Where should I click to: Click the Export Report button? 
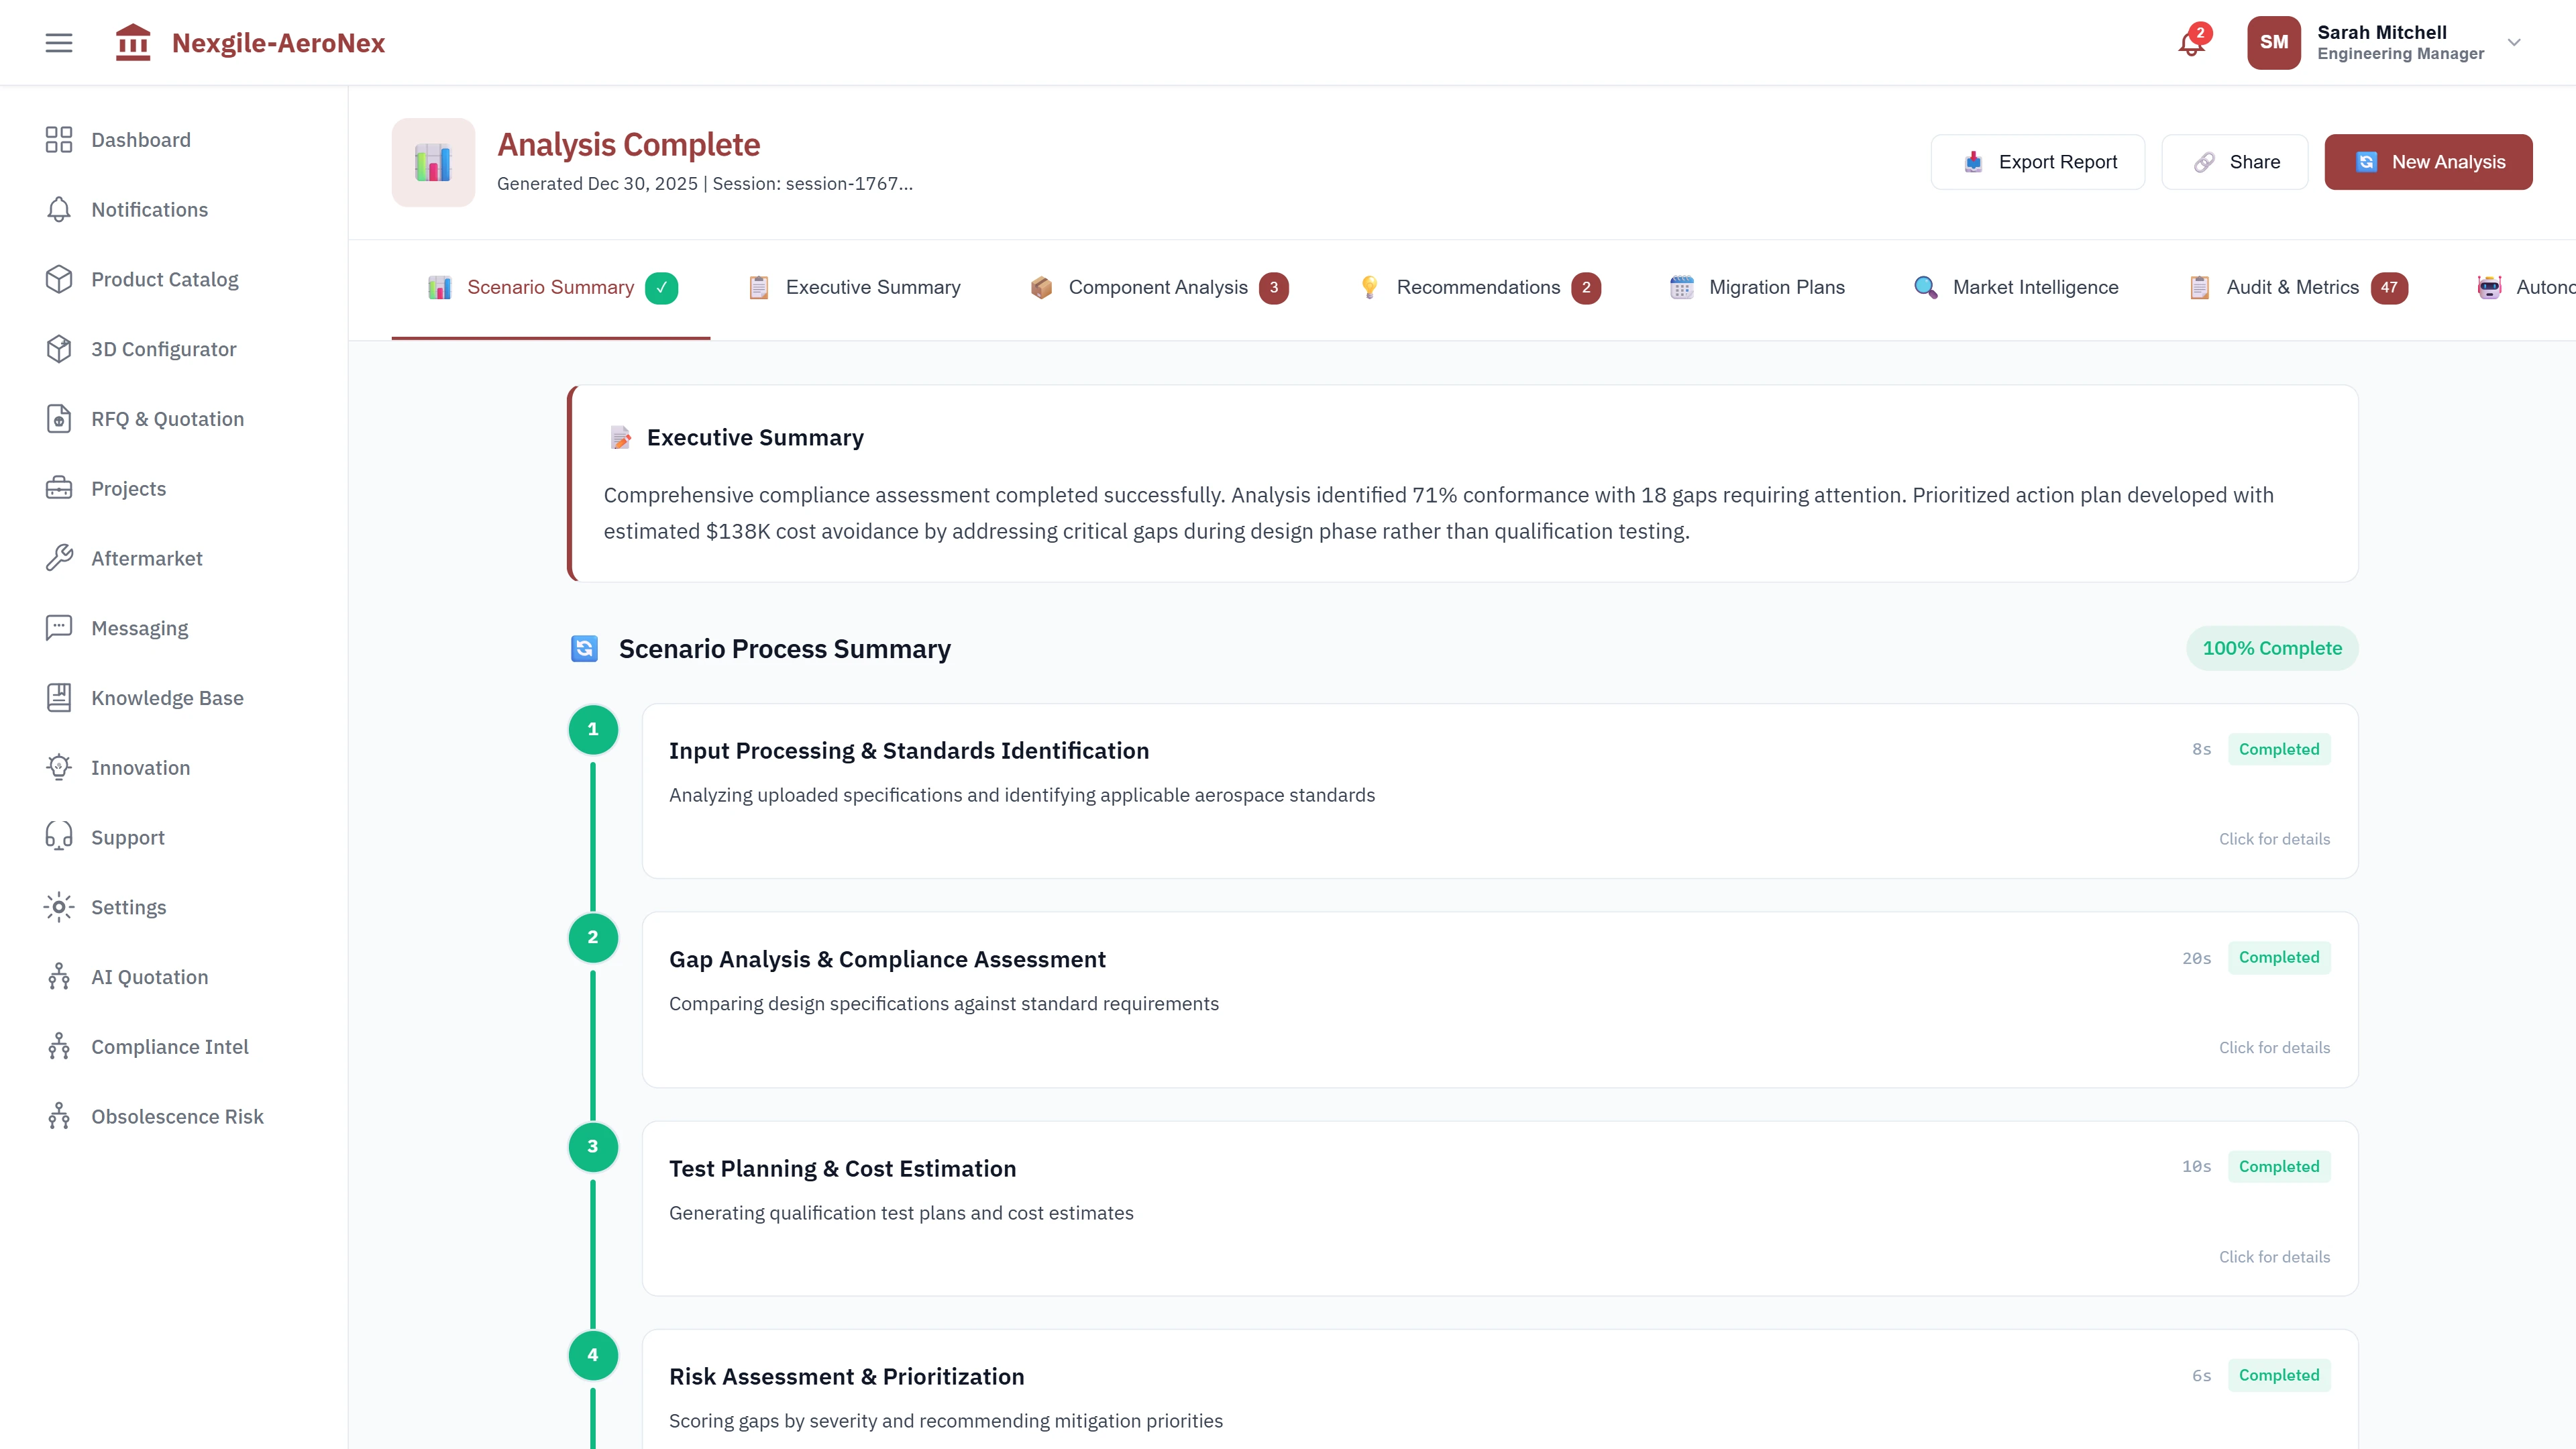[x=2038, y=161]
